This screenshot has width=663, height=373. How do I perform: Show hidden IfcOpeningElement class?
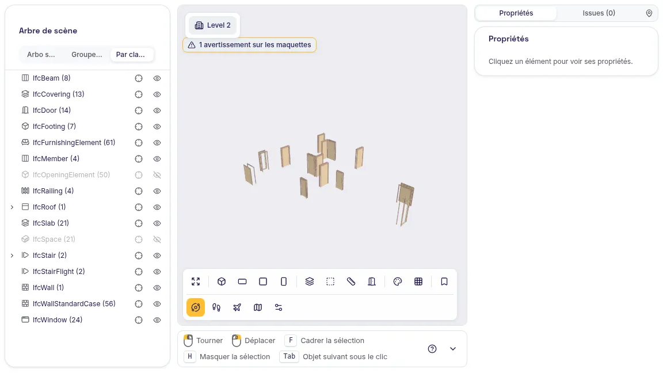[157, 175]
